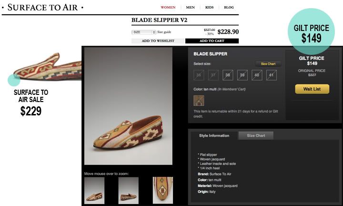This screenshot has height=206, width=343.
Task: Select the tan multi color swatch
Action: (199, 101)
